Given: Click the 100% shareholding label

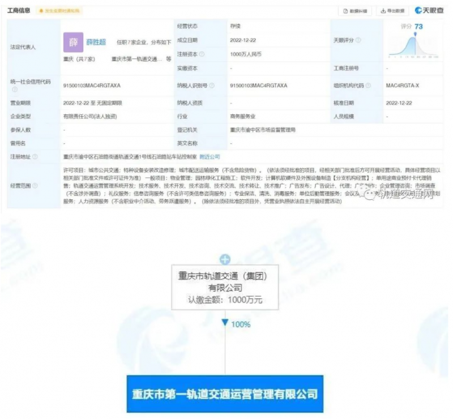Looking at the screenshot, I should click(x=241, y=324).
